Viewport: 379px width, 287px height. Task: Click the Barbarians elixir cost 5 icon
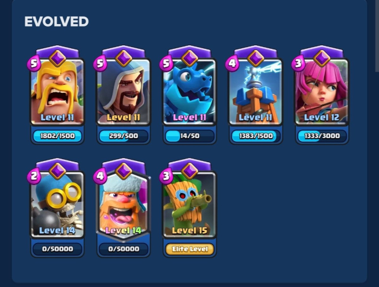(x=34, y=63)
